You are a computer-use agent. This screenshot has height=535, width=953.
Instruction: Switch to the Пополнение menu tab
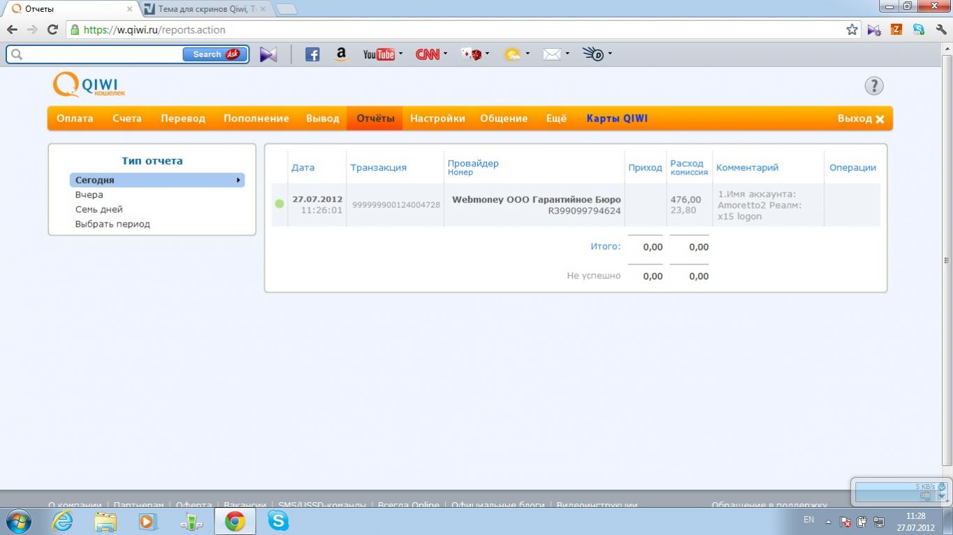click(256, 119)
